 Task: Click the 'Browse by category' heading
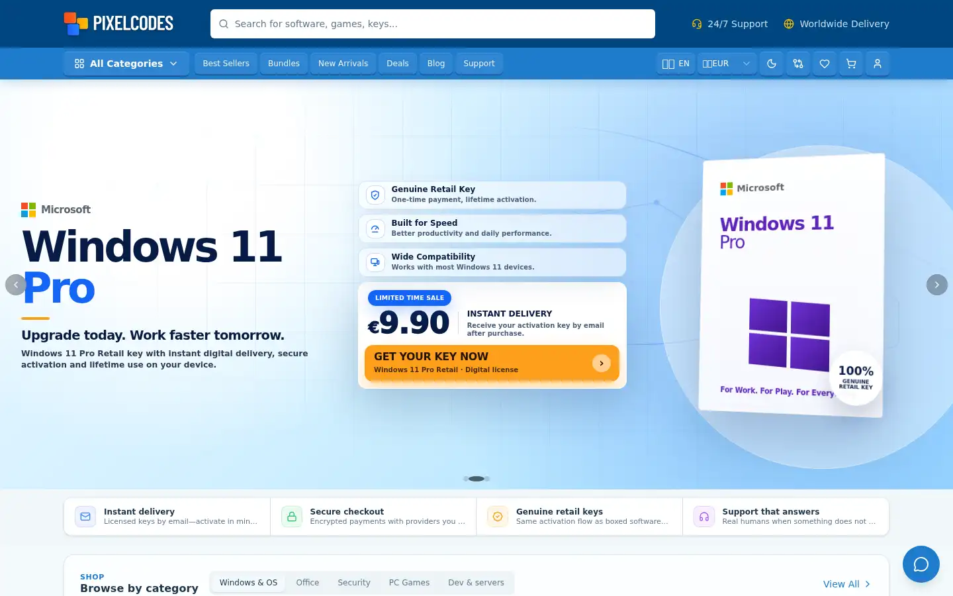click(x=139, y=588)
